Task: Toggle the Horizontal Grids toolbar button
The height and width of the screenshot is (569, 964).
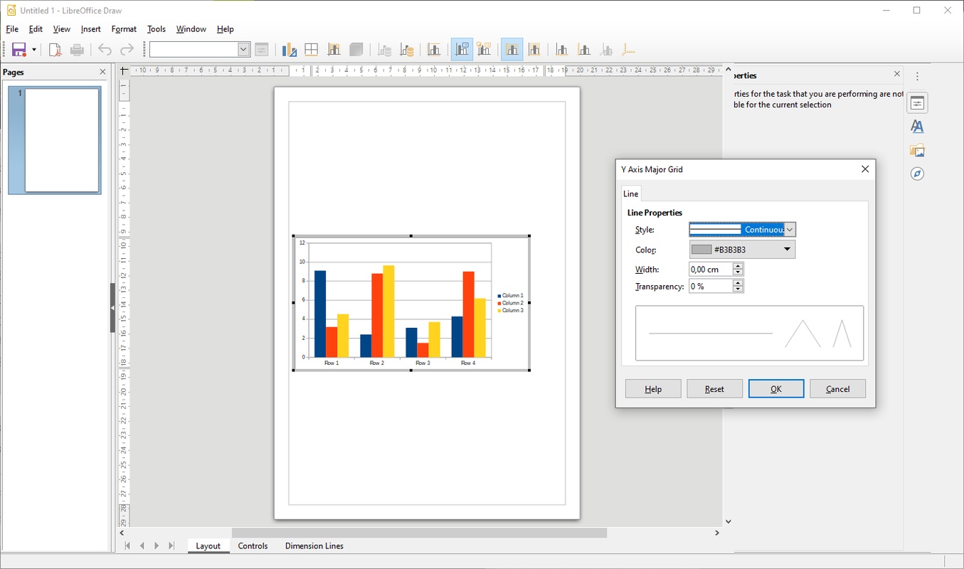Action: pyautogui.click(x=512, y=49)
